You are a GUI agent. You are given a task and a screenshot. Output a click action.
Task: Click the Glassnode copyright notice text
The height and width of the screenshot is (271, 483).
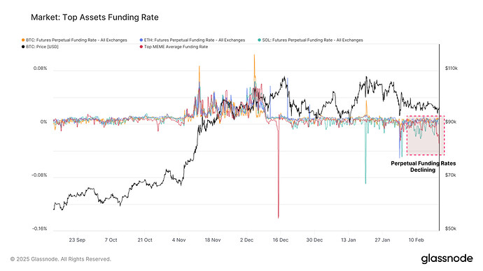click(60, 259)
